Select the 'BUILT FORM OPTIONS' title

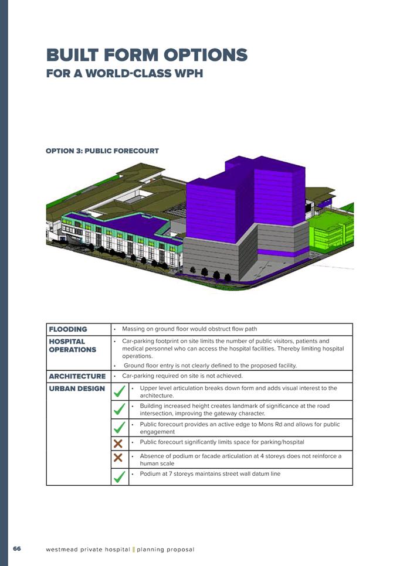(x=147, y=56)
